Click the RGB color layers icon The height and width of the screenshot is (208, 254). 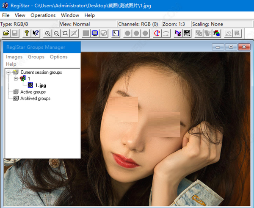217,33
